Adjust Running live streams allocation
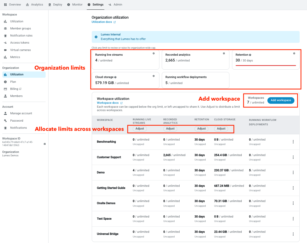 (139, 129)
